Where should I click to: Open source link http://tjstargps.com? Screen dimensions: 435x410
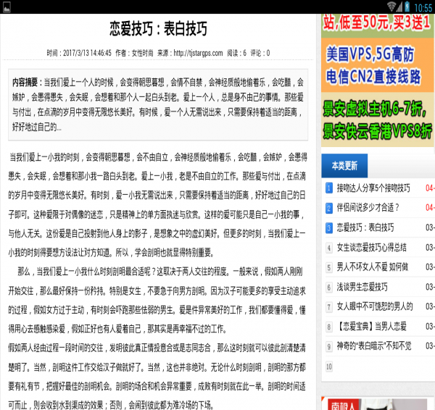pos(198,53)
